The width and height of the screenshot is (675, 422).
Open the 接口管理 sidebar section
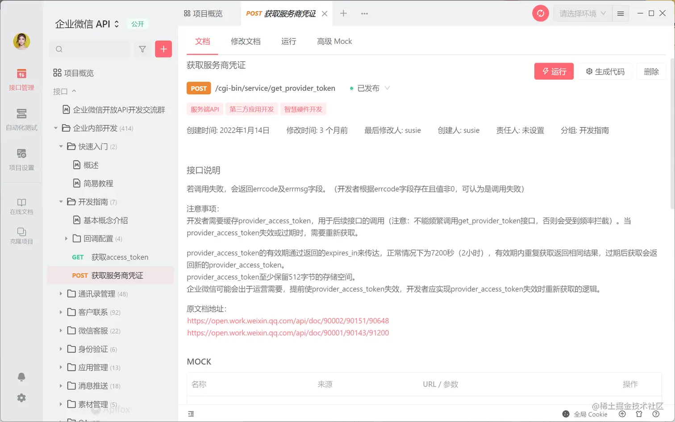[21, 79]
